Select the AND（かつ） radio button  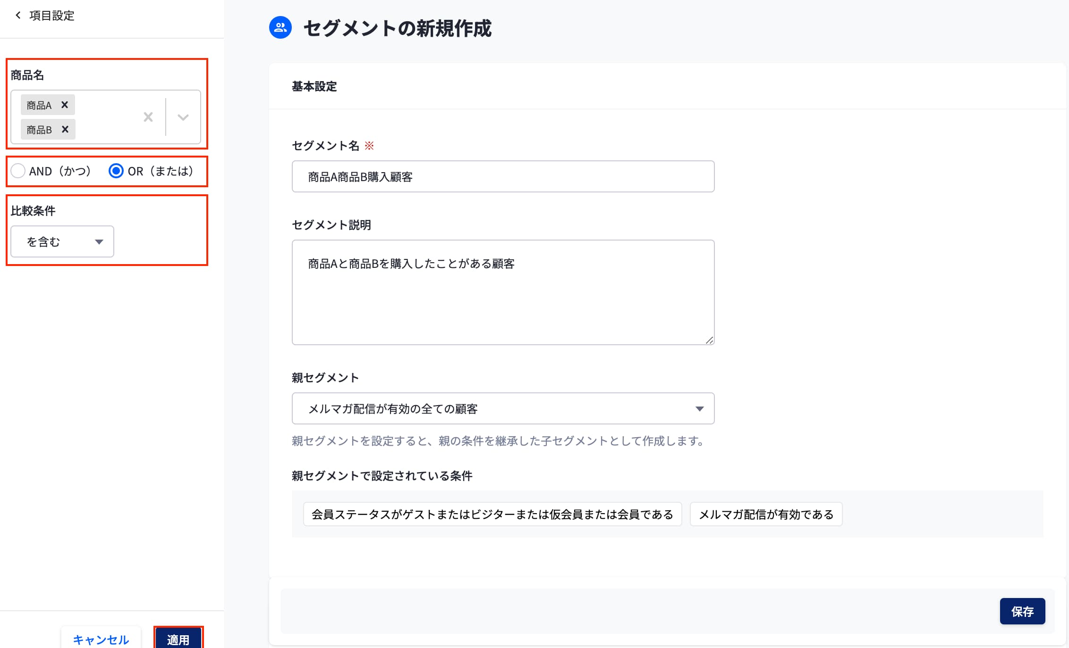coord(18,171)
